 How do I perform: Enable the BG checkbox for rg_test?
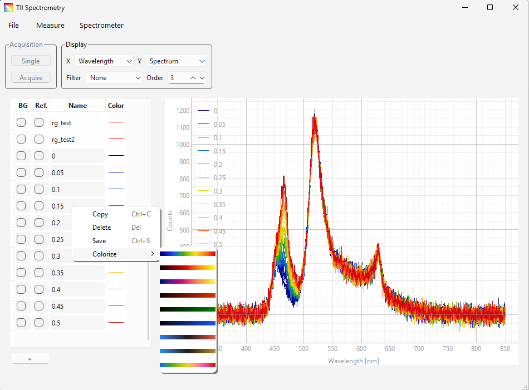pos(21,122)
